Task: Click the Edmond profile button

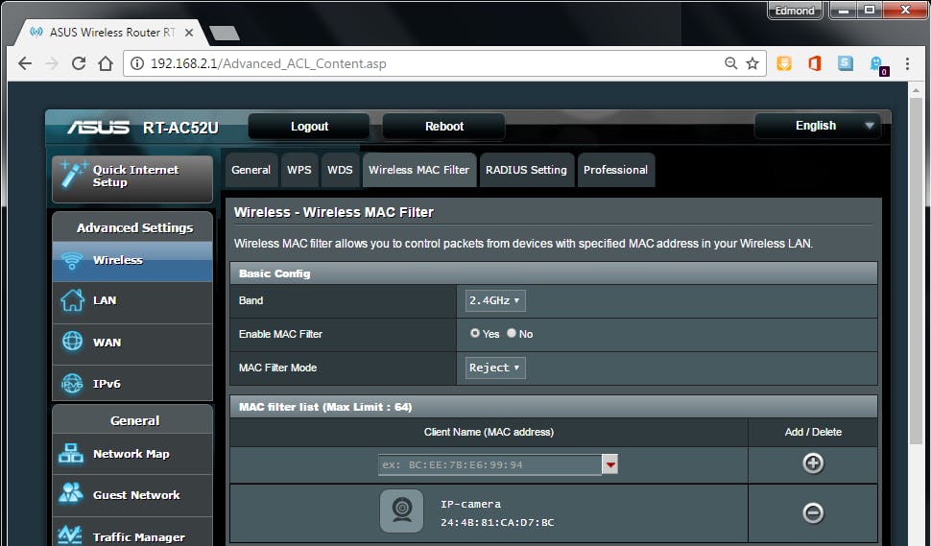Action: coord(795,11)
